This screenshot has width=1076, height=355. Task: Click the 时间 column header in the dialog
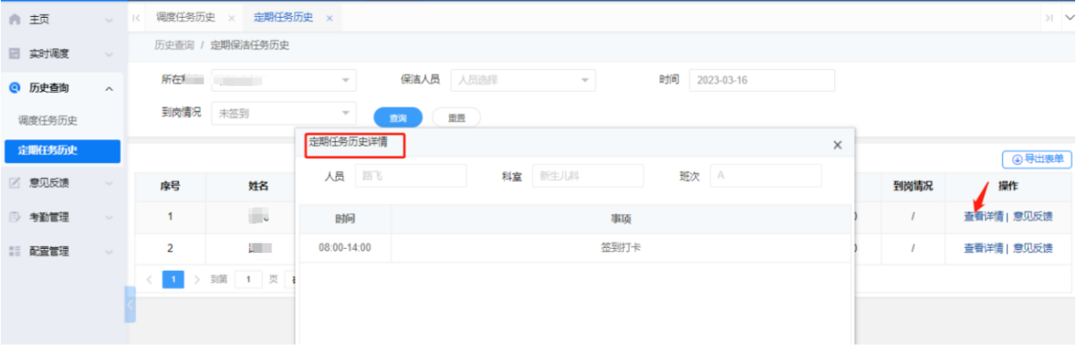click(345, 219)
